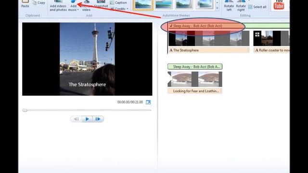308x173 pixels.
Task: Click the Paste button in Clipboard
Action: click(x=25, y=4)
